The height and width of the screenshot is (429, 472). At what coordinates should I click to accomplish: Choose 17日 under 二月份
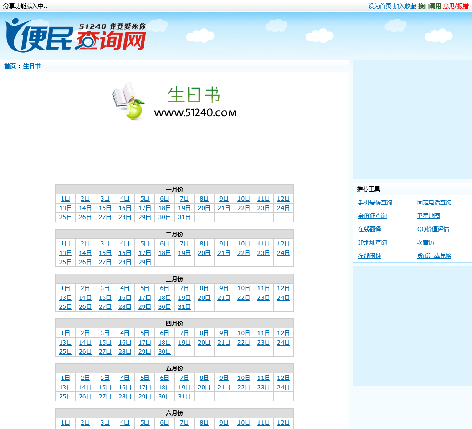coord(144,253)
